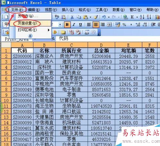Image resolution: width=160 pixels, height=146 pixels.
Task: Open the 帮助(H) Help menu
Action: click(152, 10)
